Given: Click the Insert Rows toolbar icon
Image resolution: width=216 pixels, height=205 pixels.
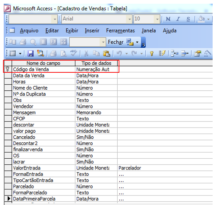Looking at the screenshot, I should [174, 53].
